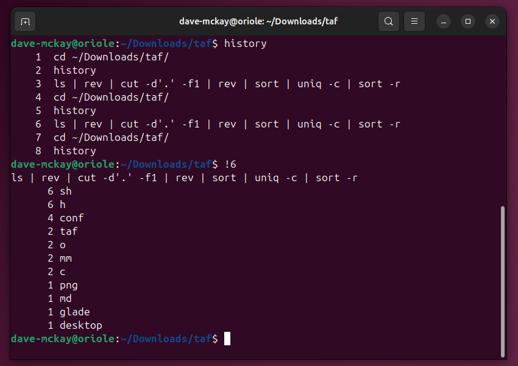The width and height of the screenshot is (518, 366).
Task: Select history entry number 3
Action: coord(225,84)
